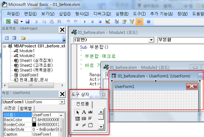Choose the ListBox control in toolbox

click(84, 119)
